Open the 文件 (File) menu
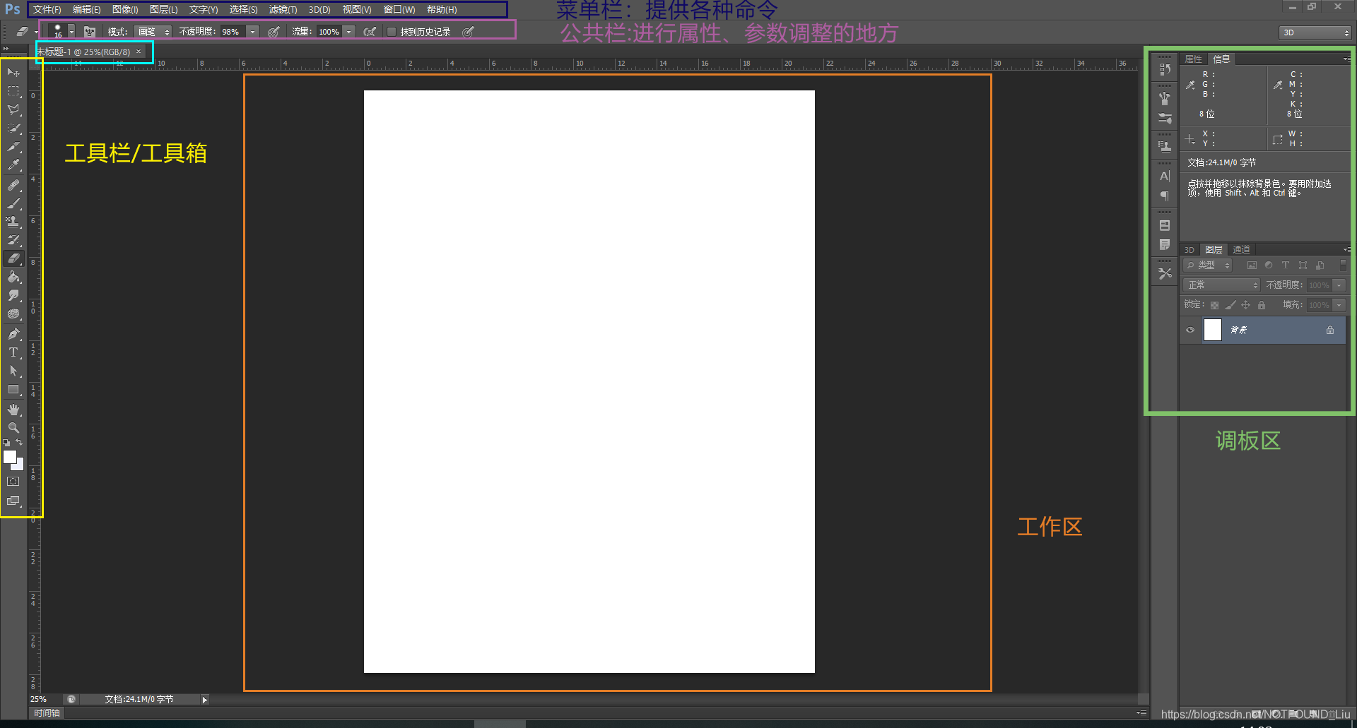 coord(47,10)
